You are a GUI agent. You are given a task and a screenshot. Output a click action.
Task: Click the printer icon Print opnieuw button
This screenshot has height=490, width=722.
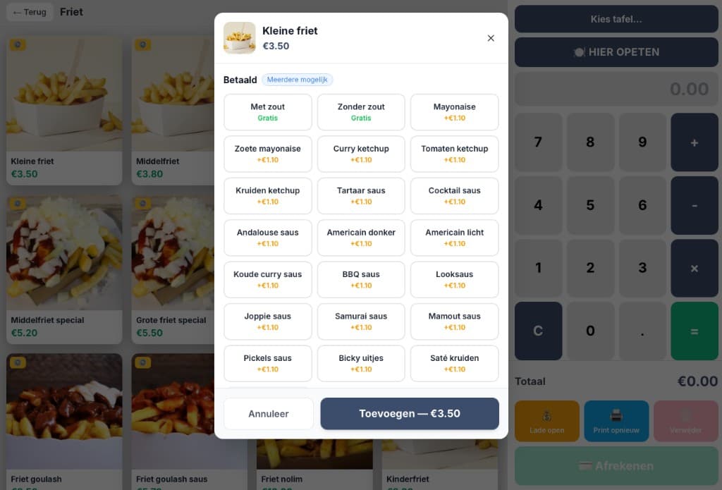click(x=616, y=421)
